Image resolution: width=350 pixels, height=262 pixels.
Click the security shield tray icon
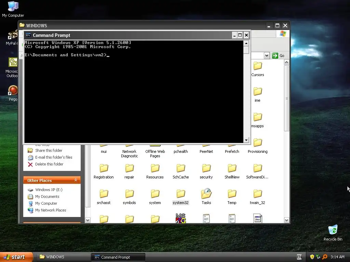(312, 257)
